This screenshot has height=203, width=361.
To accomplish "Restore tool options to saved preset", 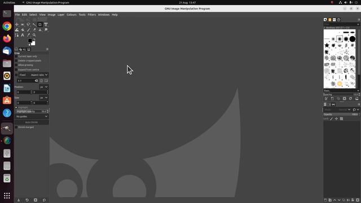I will tap(27, 200).
